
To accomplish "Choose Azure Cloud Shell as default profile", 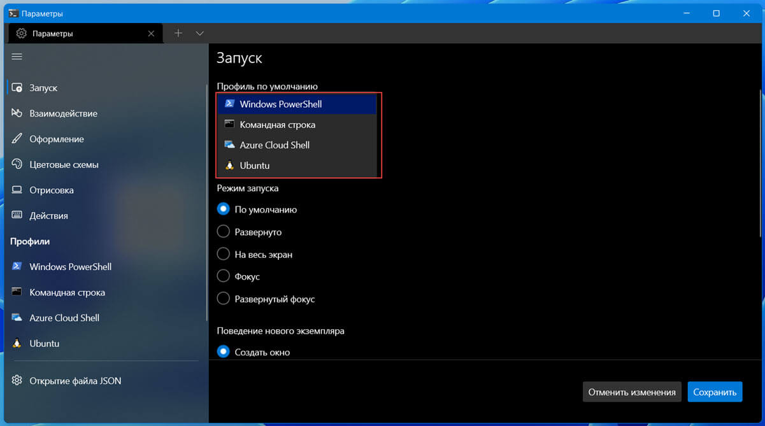I will pyautogui.click(x=297, y=145).
